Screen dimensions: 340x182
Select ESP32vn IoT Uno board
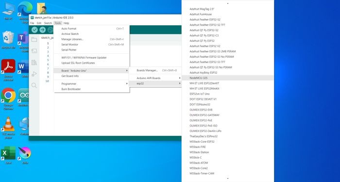(x=228, y=94)
